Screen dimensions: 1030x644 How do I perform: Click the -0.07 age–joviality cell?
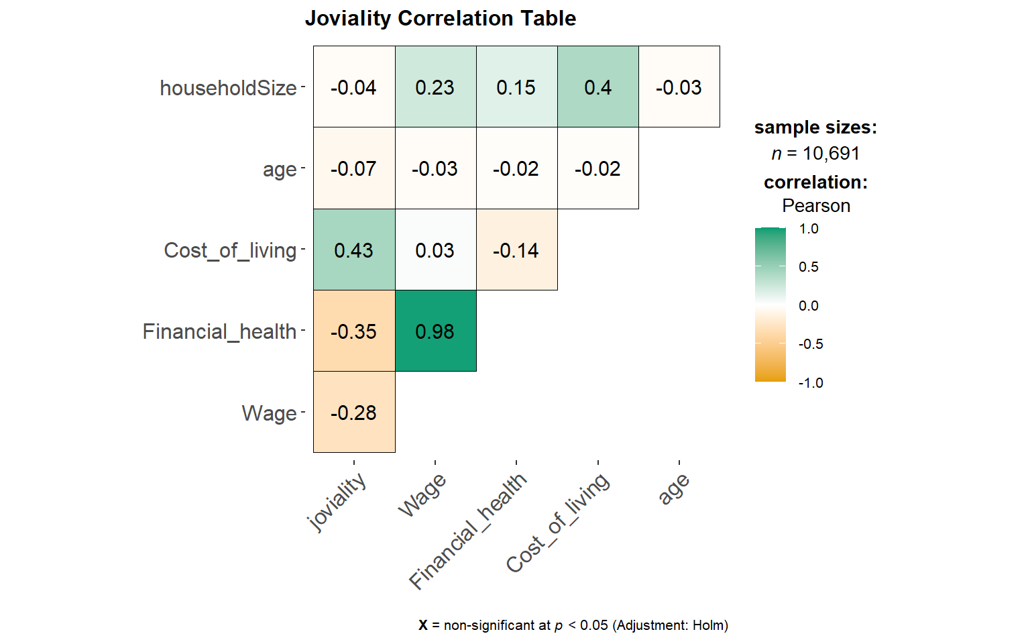coord(354,168)
